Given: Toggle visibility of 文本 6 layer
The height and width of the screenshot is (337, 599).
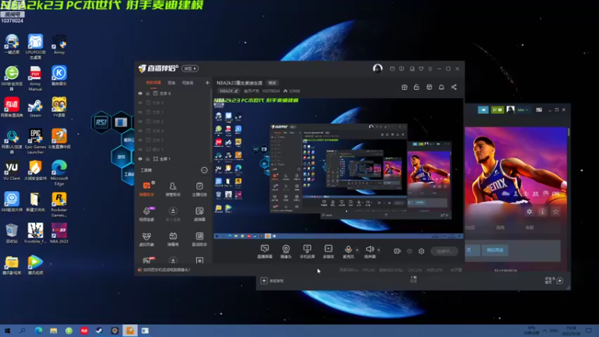Looking at the screenshot, I should pos(140,93).
